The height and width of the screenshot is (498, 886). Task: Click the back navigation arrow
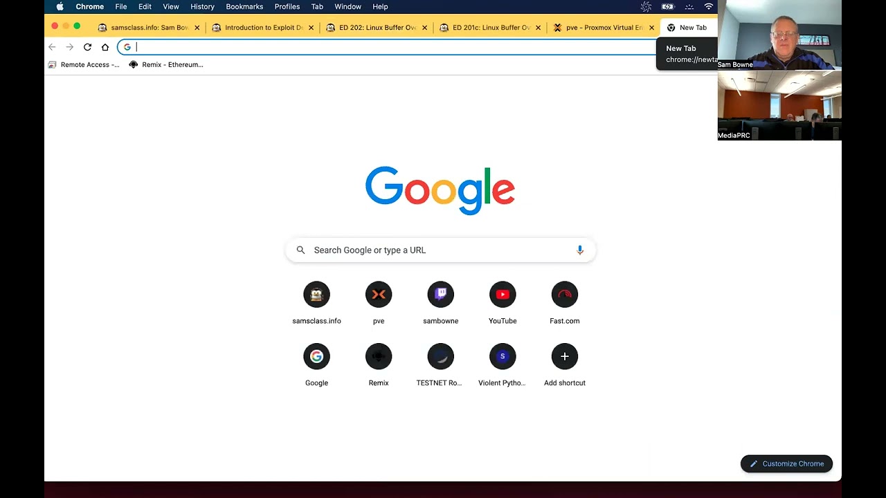[52, 47]
